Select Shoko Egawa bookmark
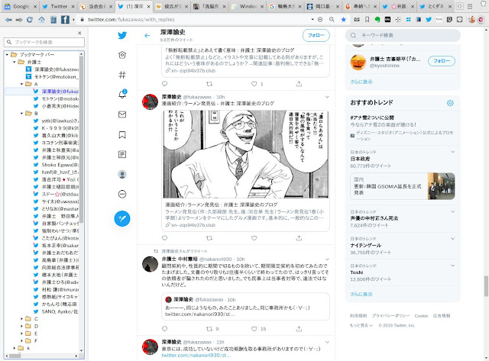This screenshot has width=489, height=361. (56, 165)
